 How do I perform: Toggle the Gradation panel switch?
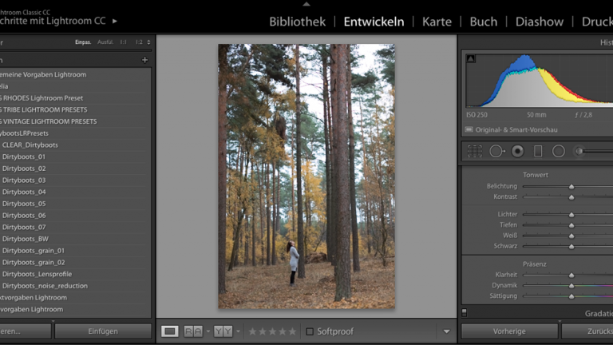(465, 313)
